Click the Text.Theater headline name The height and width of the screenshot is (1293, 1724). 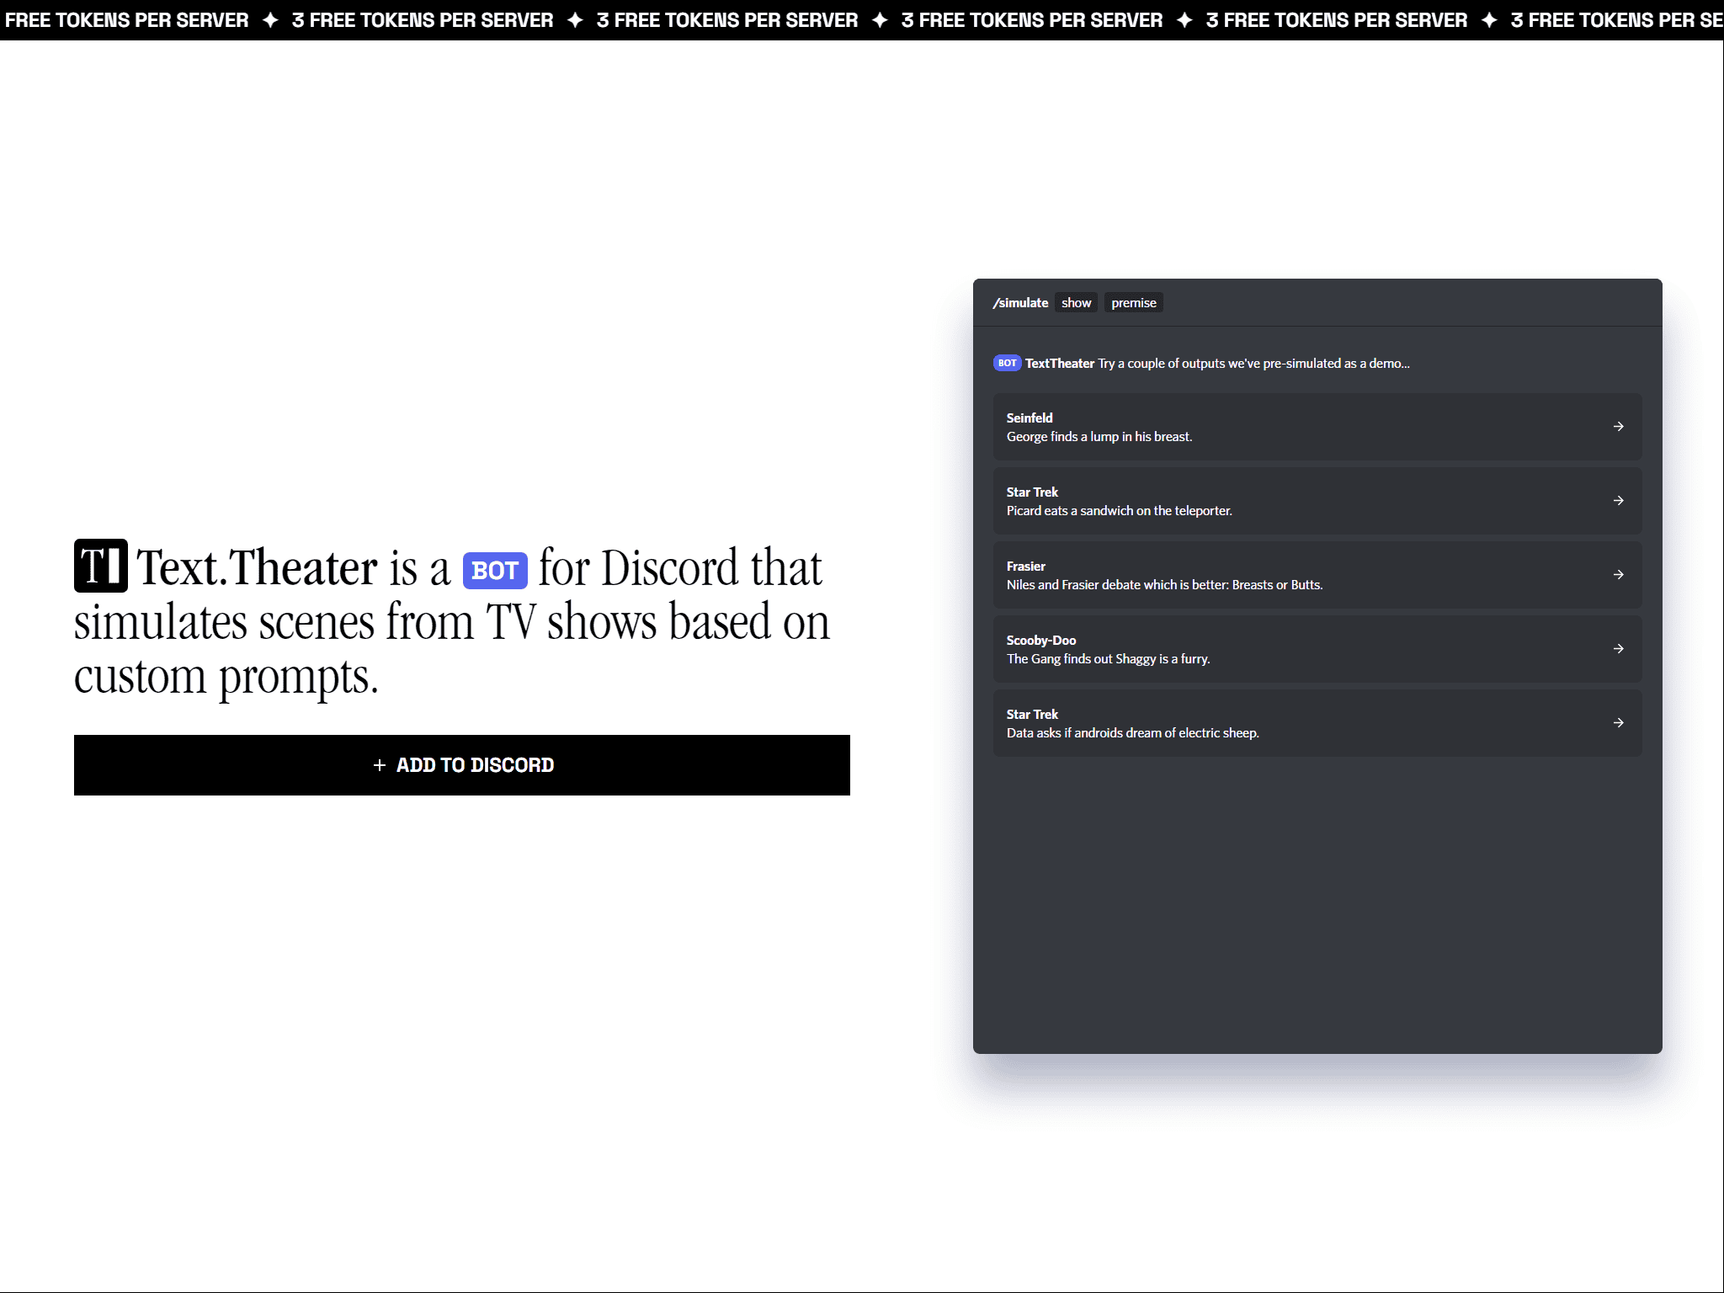258,567
